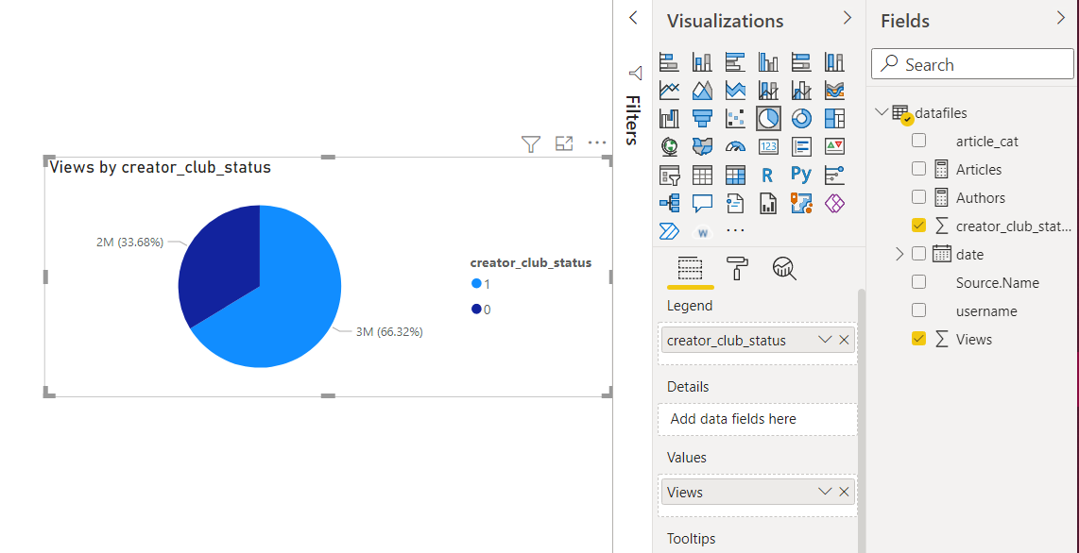Screen dimensions: 1079x553
Task: Insert an R script visual
Action: pyautogui.click(x=768, y=175)
